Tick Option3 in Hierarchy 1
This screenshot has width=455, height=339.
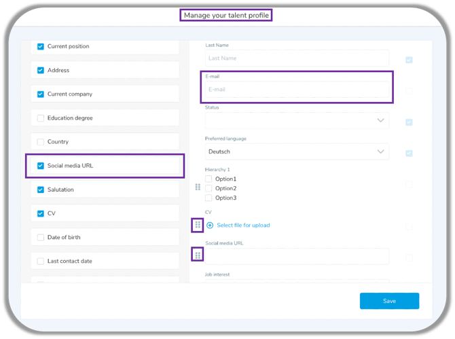coord(209,198)
